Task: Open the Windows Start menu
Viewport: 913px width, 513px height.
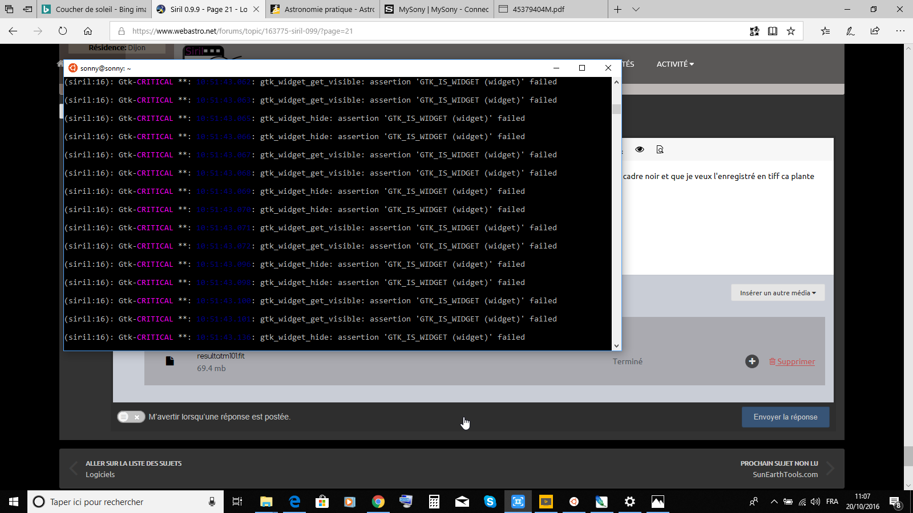Action: pos(14,502)
